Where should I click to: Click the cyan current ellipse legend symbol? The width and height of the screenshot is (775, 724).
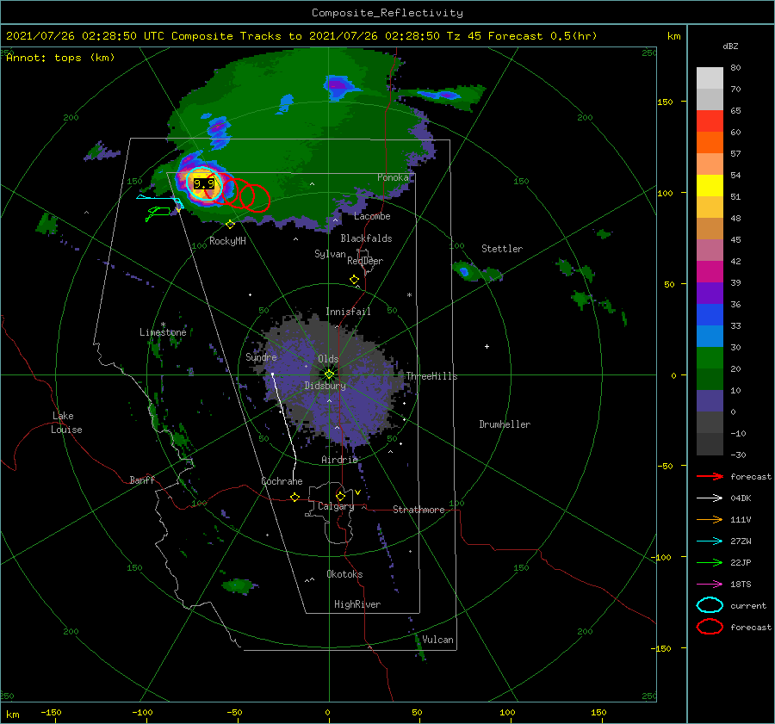coord(710,605)
